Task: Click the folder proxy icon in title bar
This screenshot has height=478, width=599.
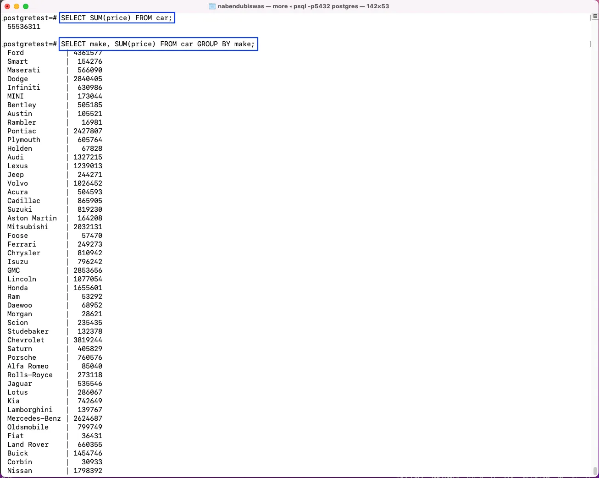Action: click(x=212, y=6)
